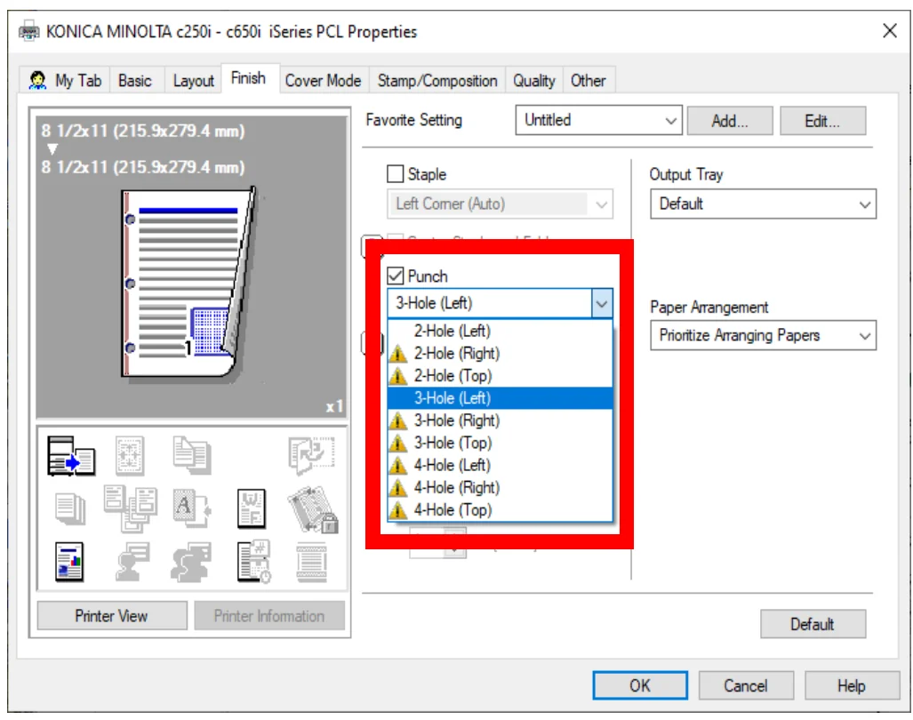Screen dimensions: 913x720
Task: Choose 4-Hole (Right) from punch list
Action: [500, 487]
